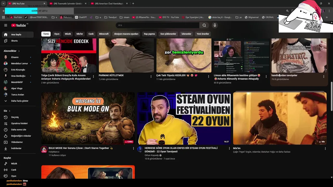Screen dimensions: 333x187
Task: Expand Daha fazla göster subscriptions
Action: [x=18, y=101]
